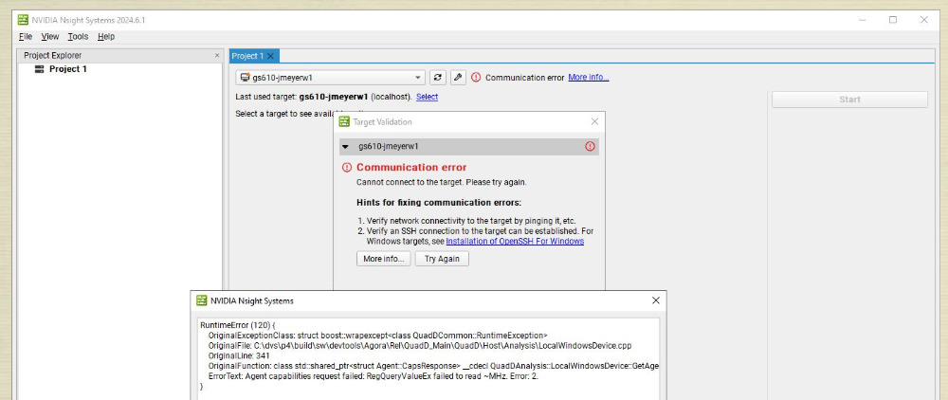Click the refresh target connection icon
Screen dimensions: 948x400
438,78
